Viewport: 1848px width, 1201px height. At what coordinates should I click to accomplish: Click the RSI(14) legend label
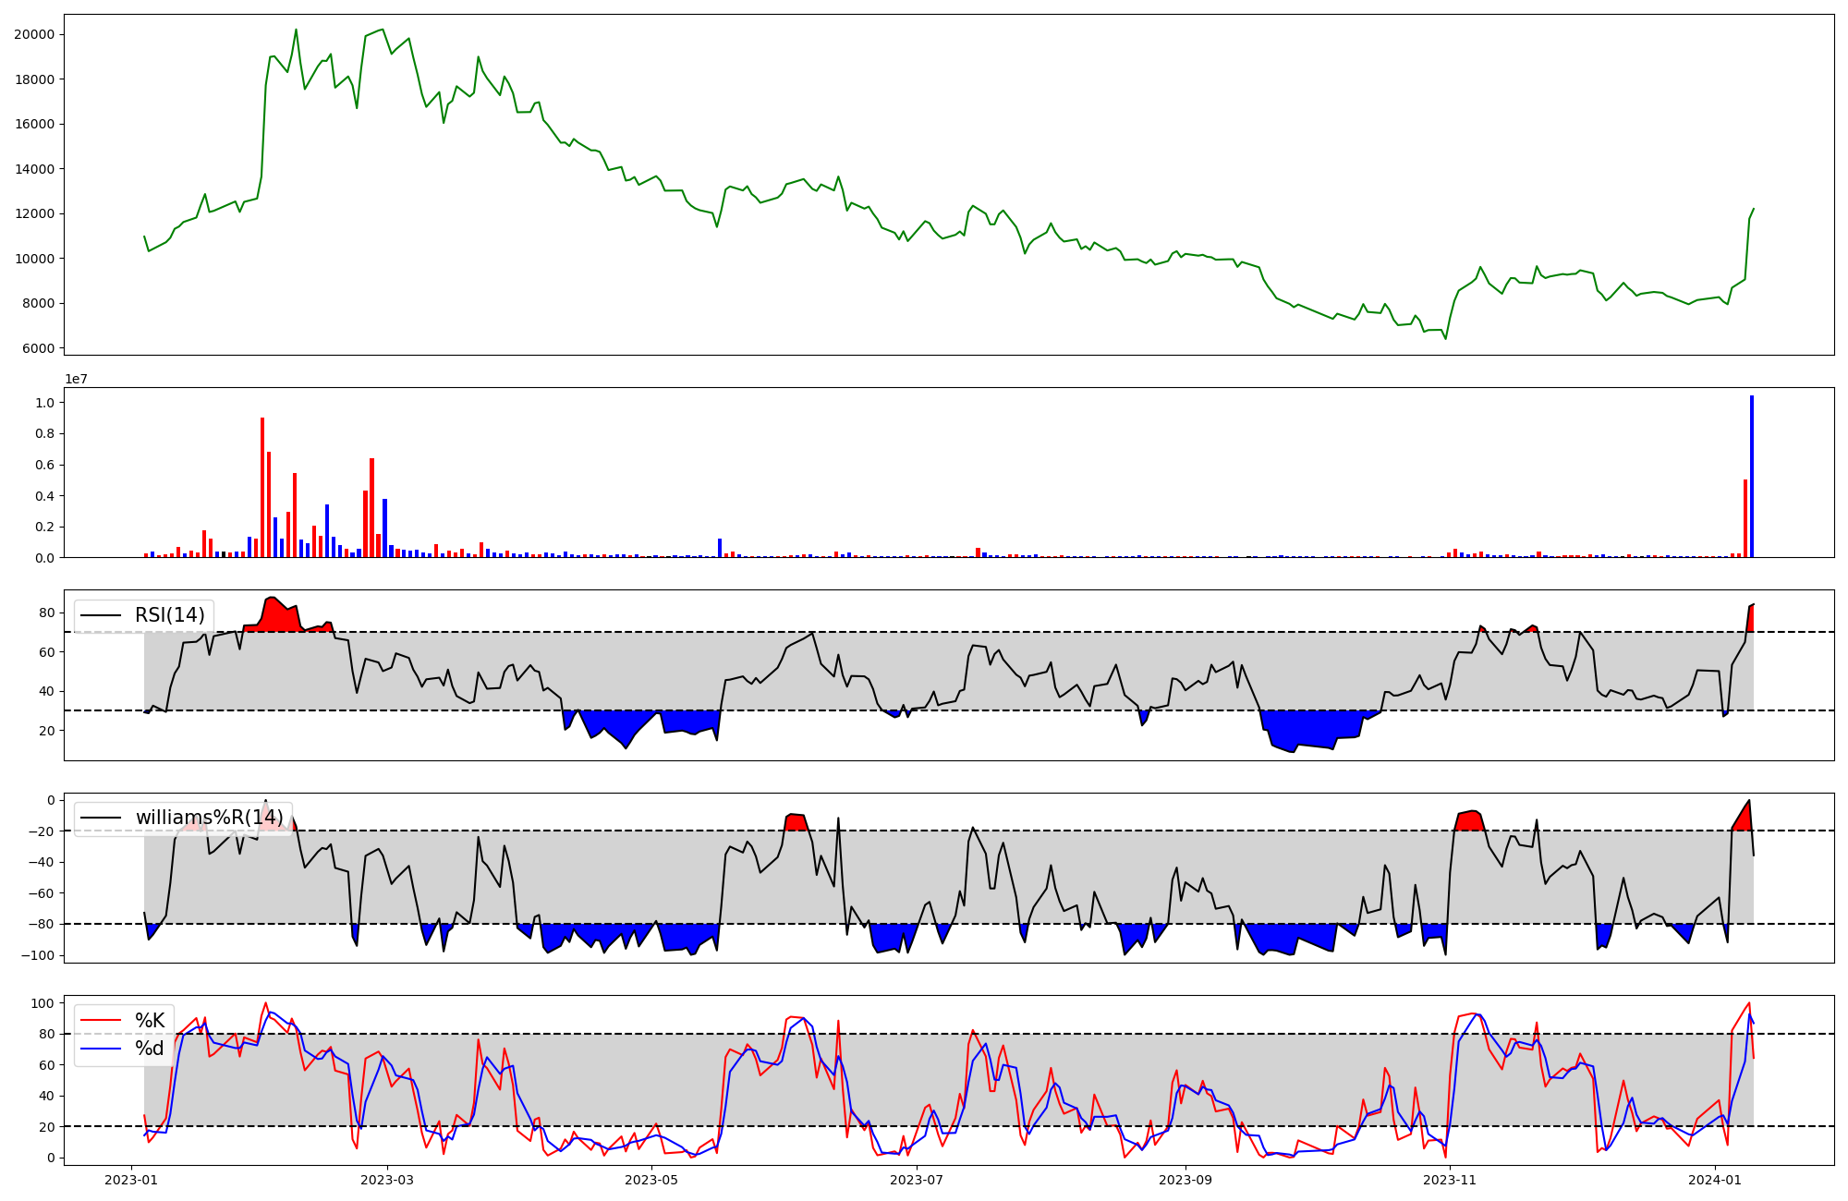coord(170,615)
